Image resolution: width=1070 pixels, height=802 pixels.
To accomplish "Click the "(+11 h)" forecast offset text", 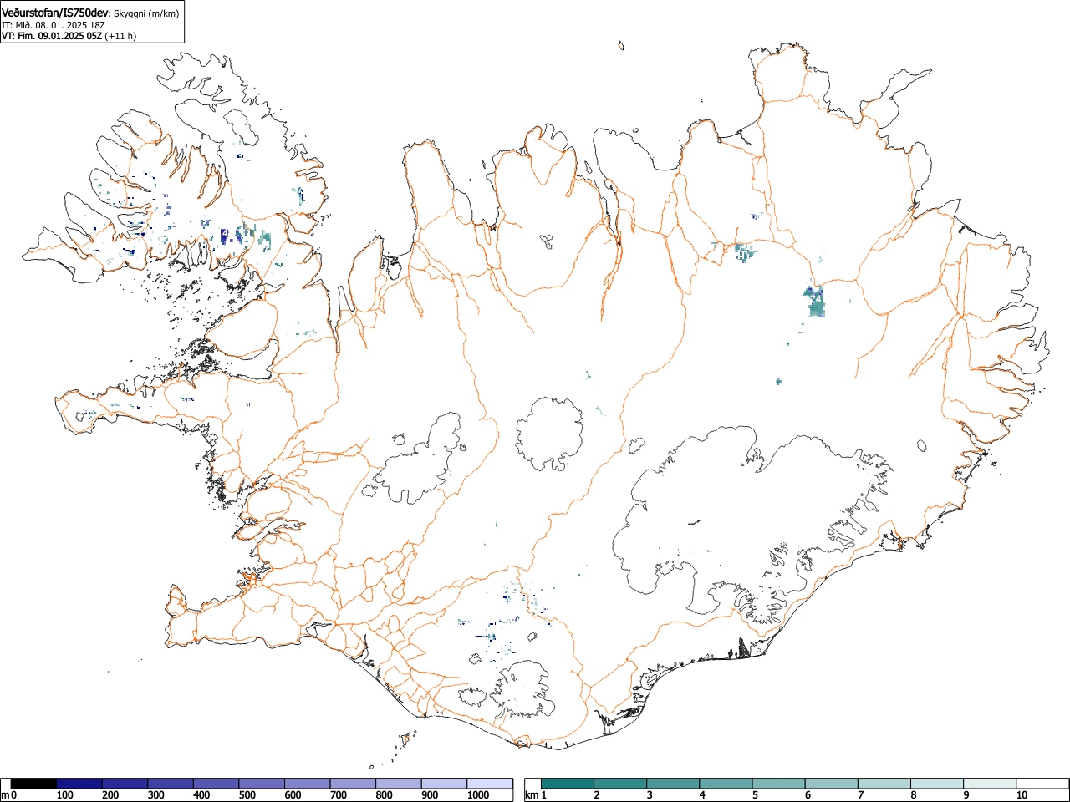I will coord(120,36).
